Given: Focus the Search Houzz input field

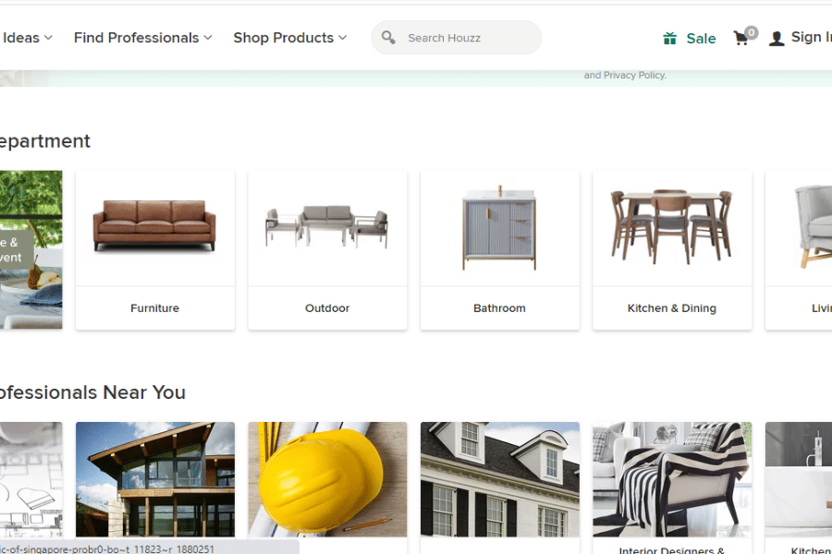Looking at the screenshot, I should click(457, 38).
